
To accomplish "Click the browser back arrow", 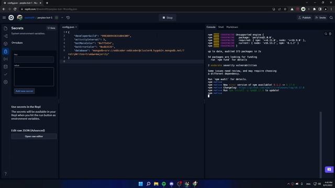I will (x=4, y=9).
